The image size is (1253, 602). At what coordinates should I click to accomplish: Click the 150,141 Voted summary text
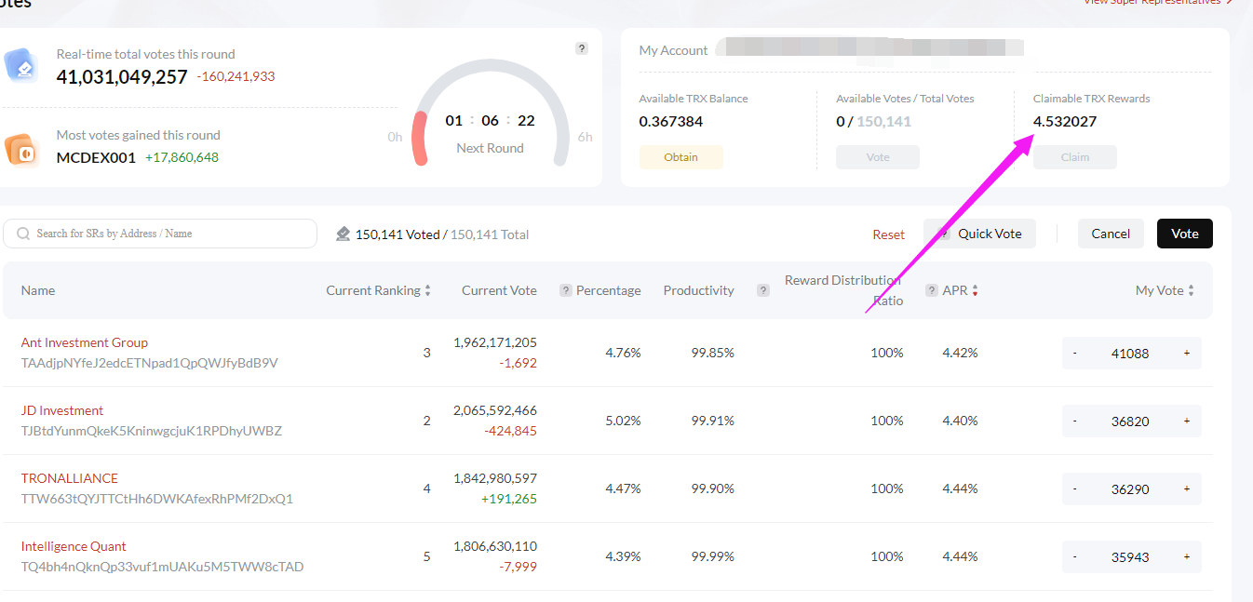tap(397, 234)
